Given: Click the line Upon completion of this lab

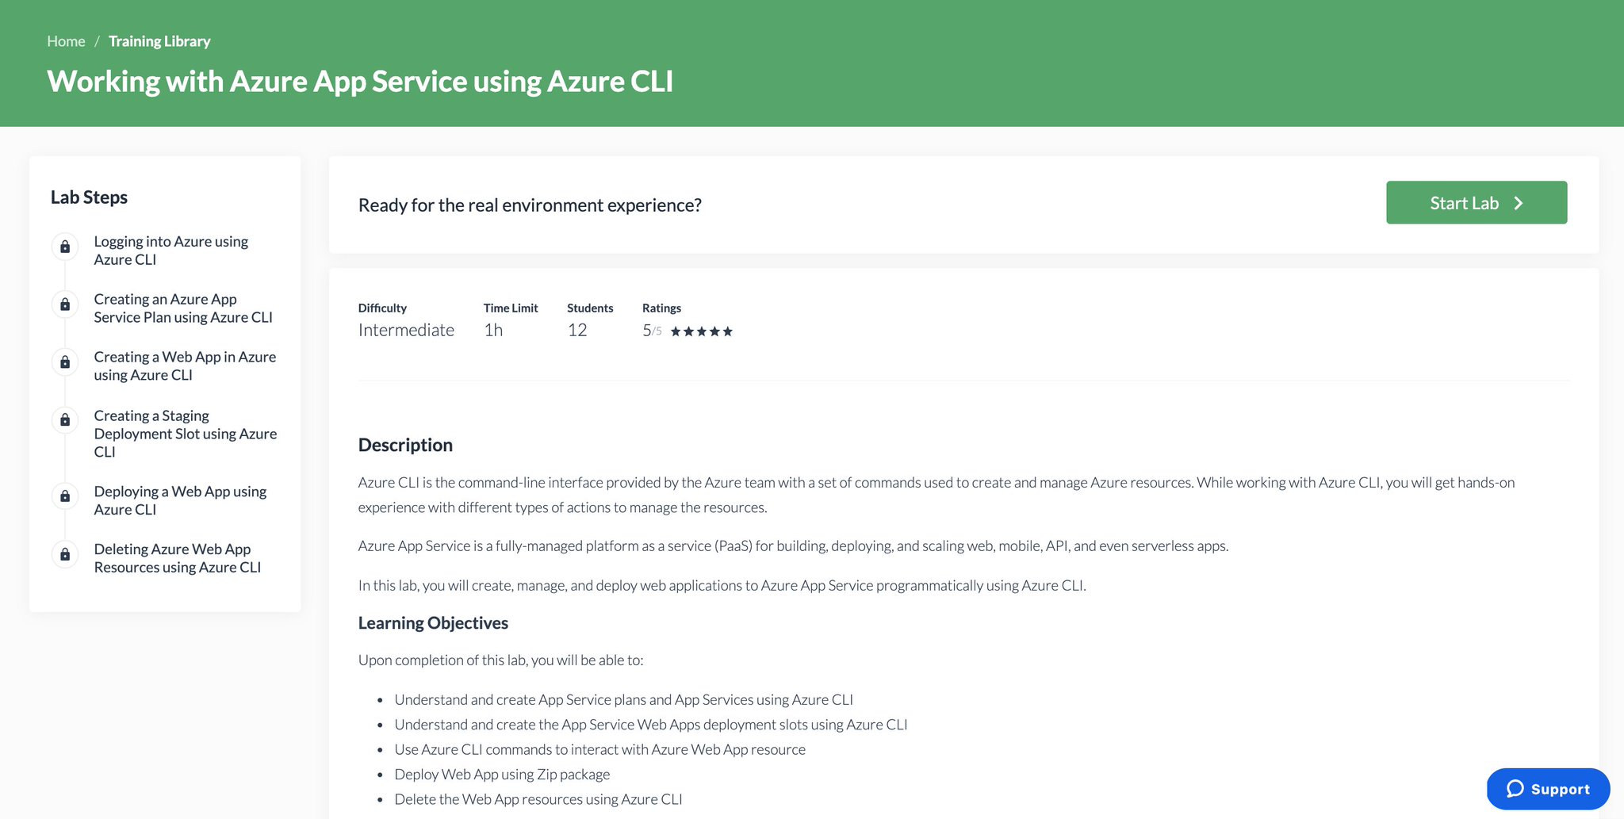Looking at the screenshot, I should tap(501, 660).
